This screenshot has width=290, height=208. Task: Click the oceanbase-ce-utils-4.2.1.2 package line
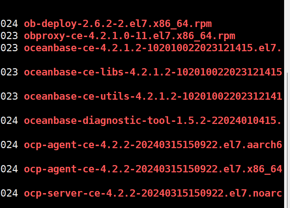(153, 97)
